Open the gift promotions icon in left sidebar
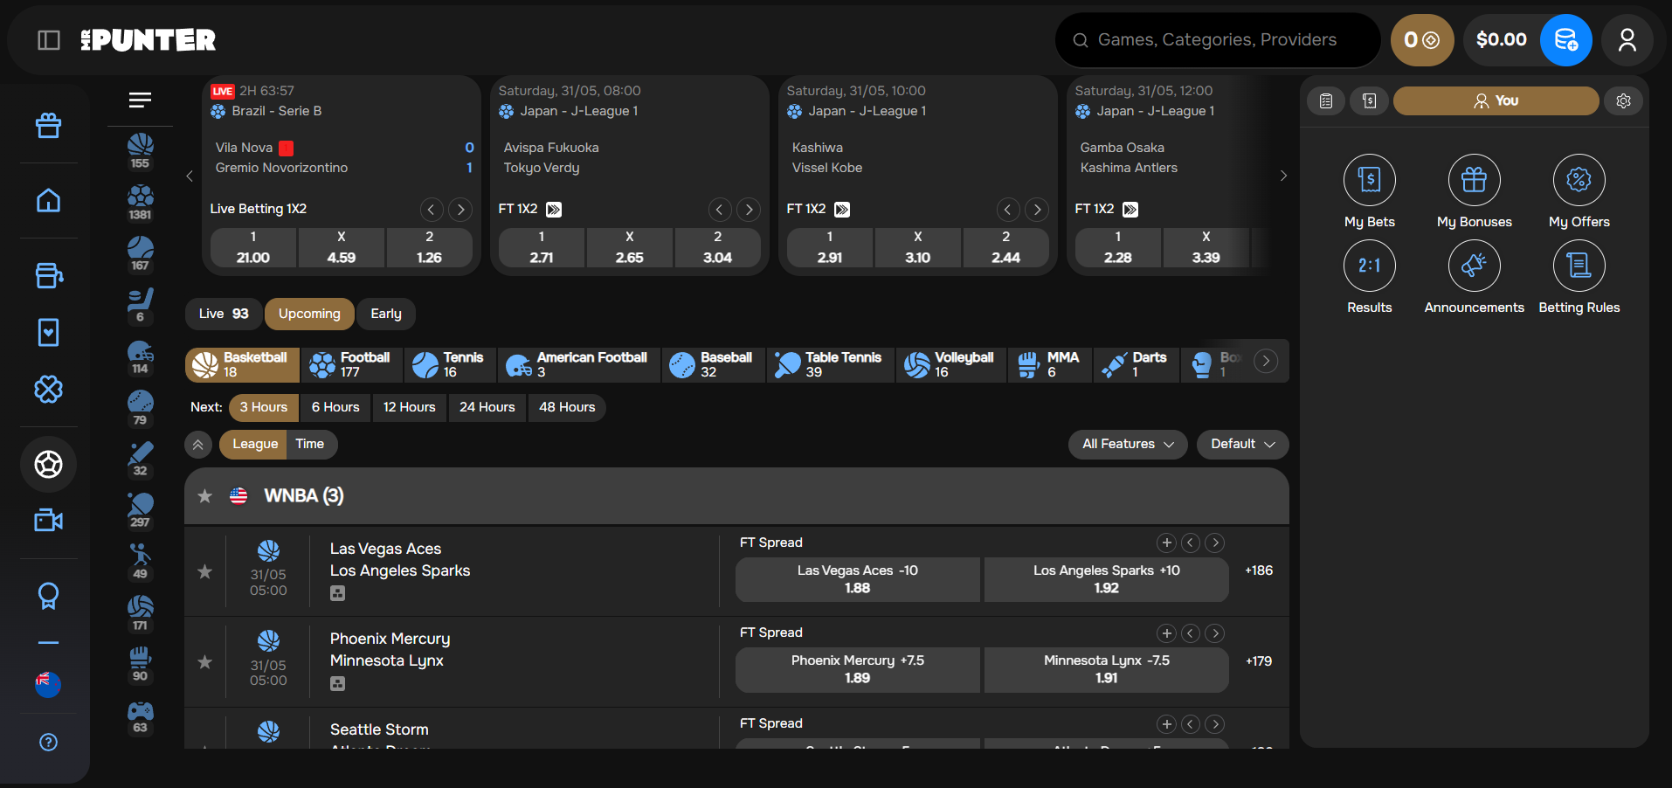This screenshot has width=1672, height=788. point(48,126)
